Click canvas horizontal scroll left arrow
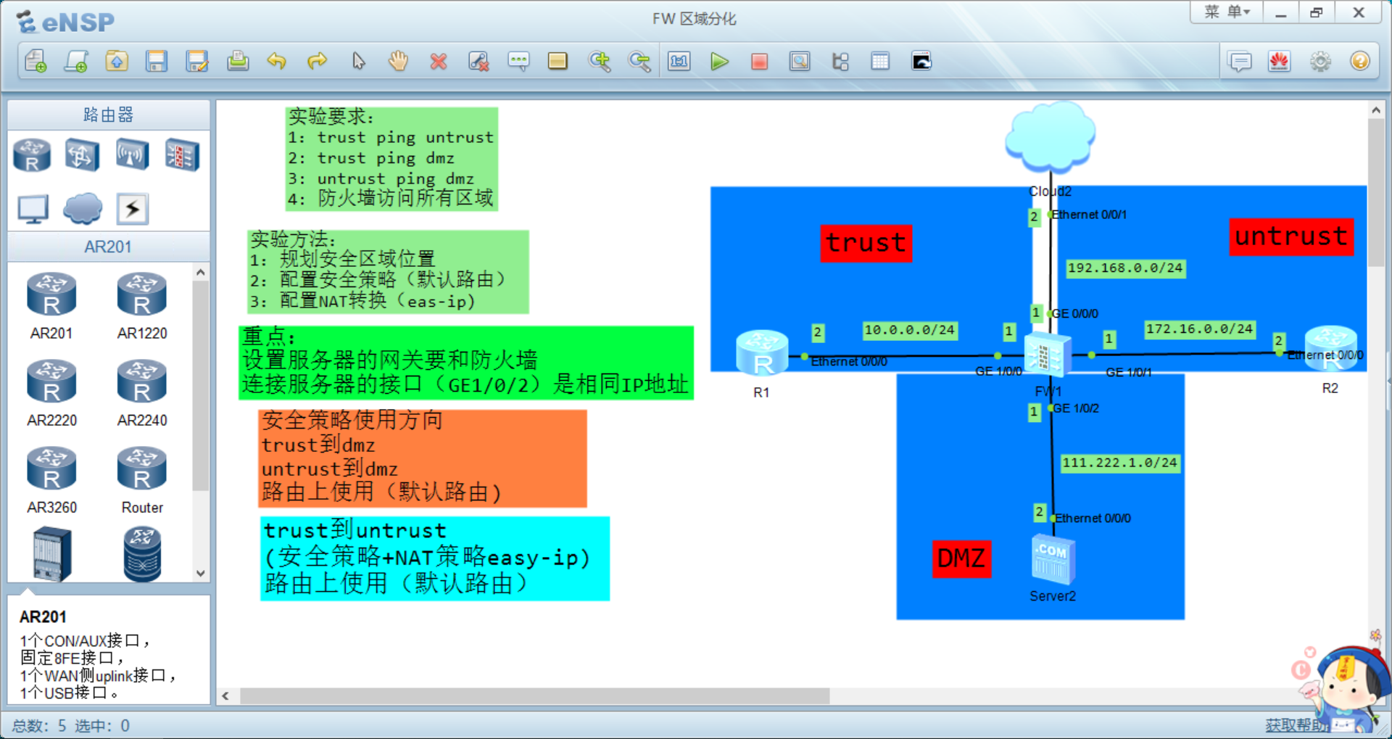The height and width of the screenshot is (739, 1392). [x=225, y=696]
